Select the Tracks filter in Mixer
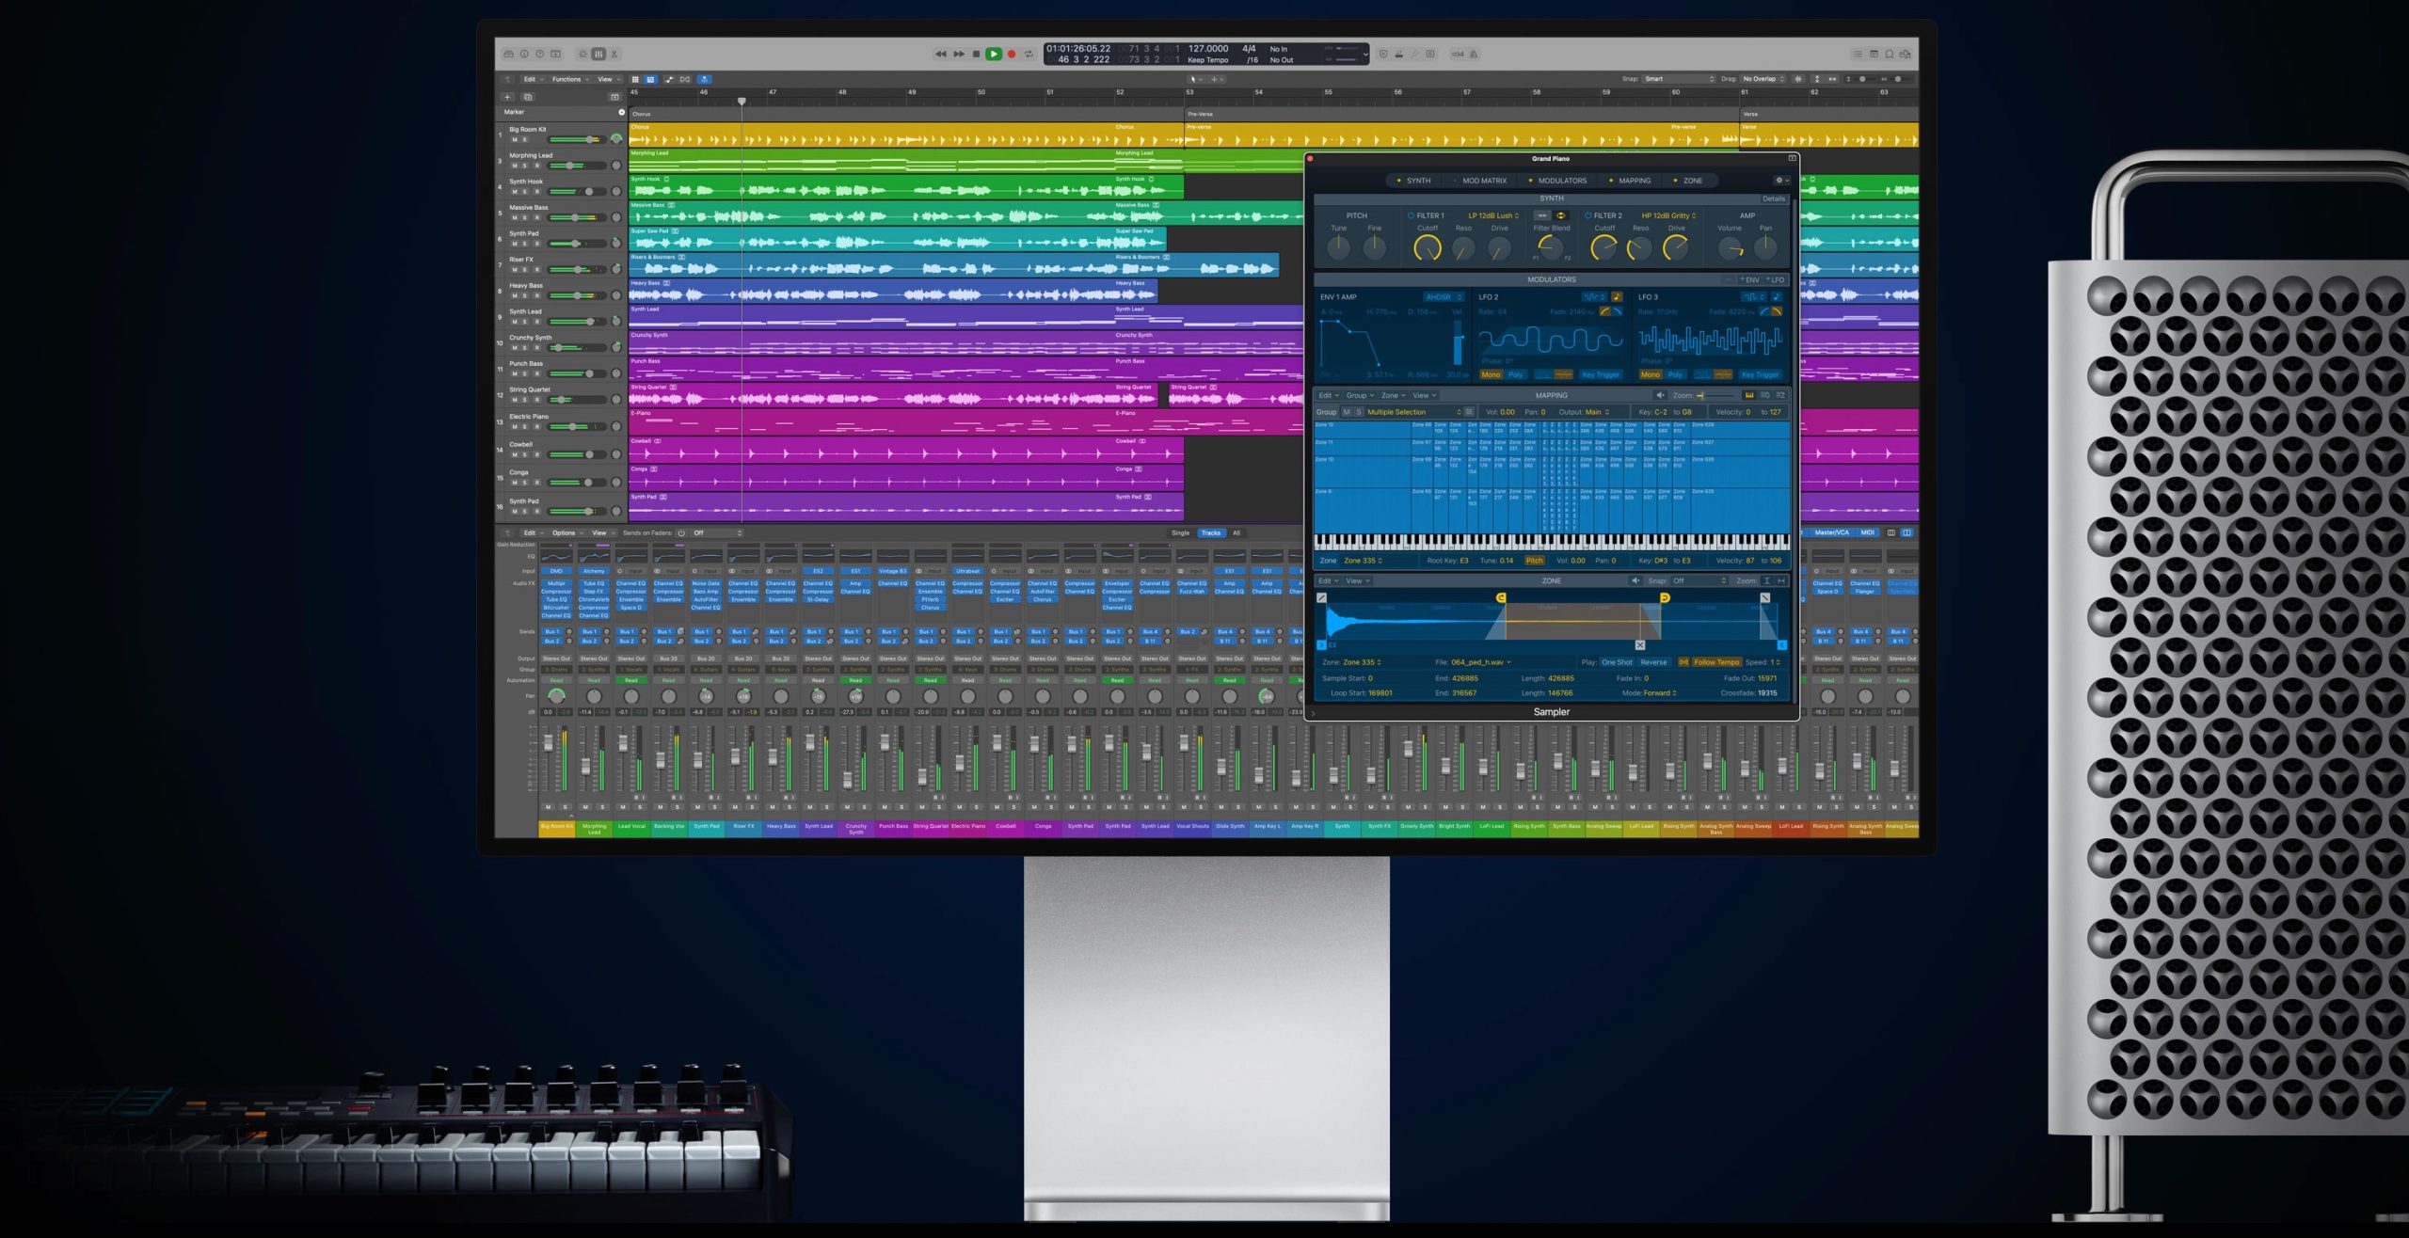The height and width of the screenshot is (1238, 2409). tap(1210, 532)
